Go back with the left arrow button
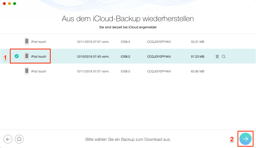 point(8,139)
